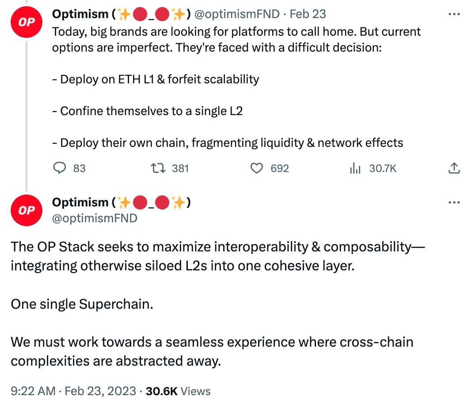Click the share icon on the first tweet

tap(454, 168)
